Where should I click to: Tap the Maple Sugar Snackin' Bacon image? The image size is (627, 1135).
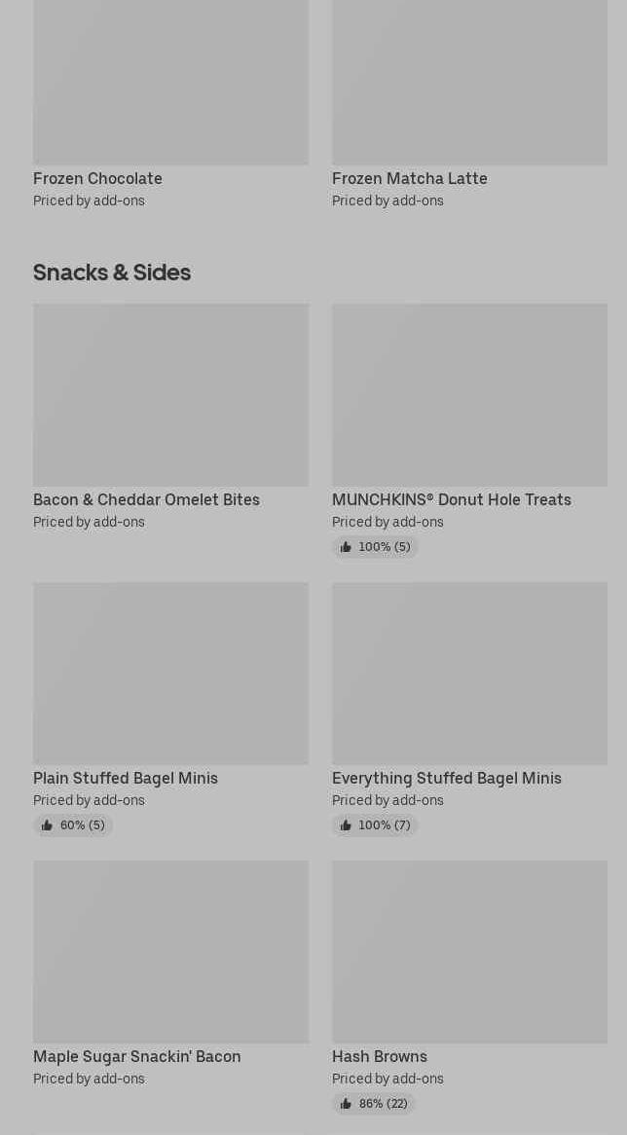(170, 951)
